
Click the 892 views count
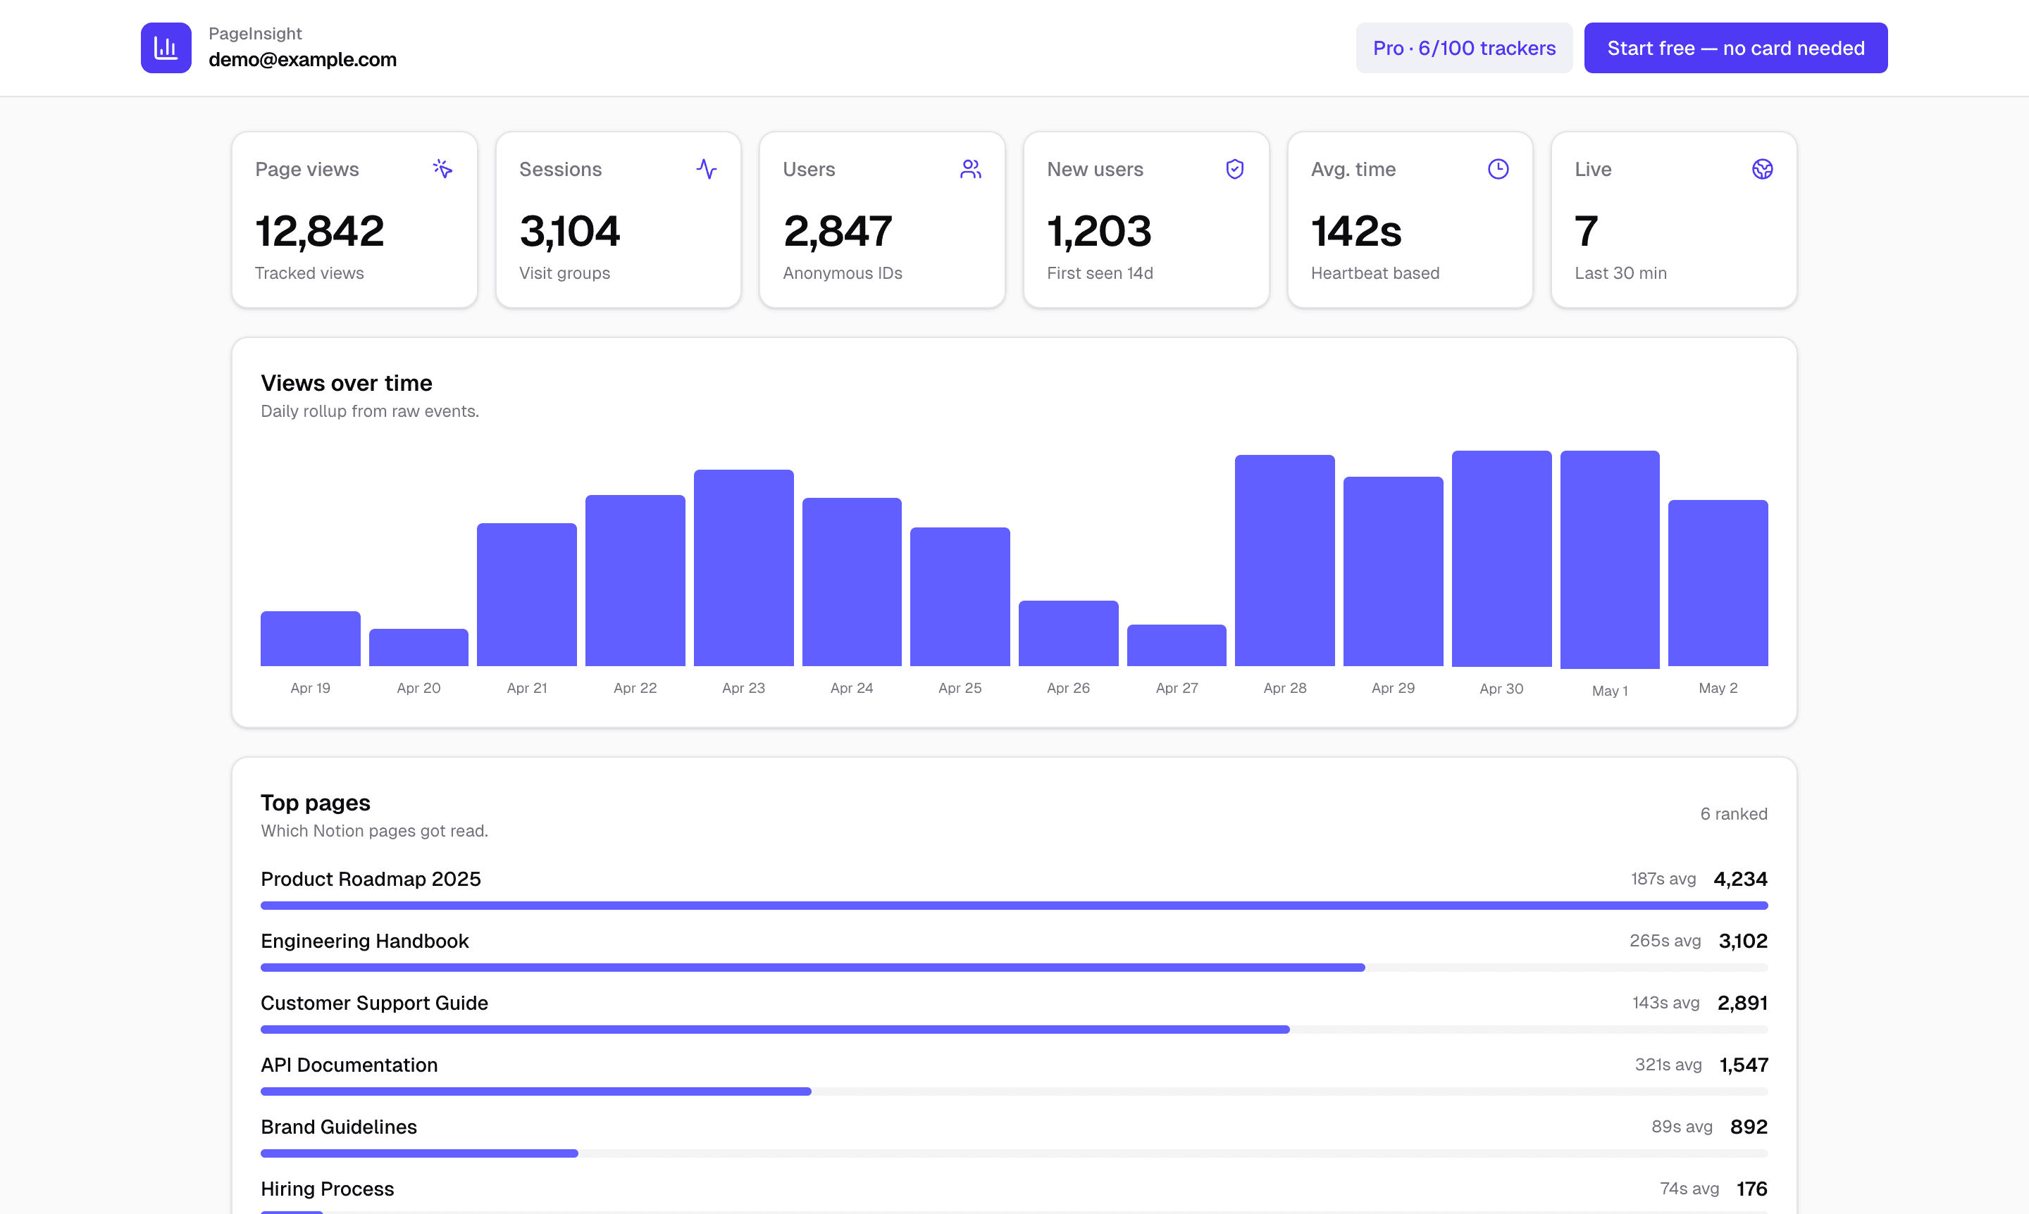[x=1749, y=1127]
